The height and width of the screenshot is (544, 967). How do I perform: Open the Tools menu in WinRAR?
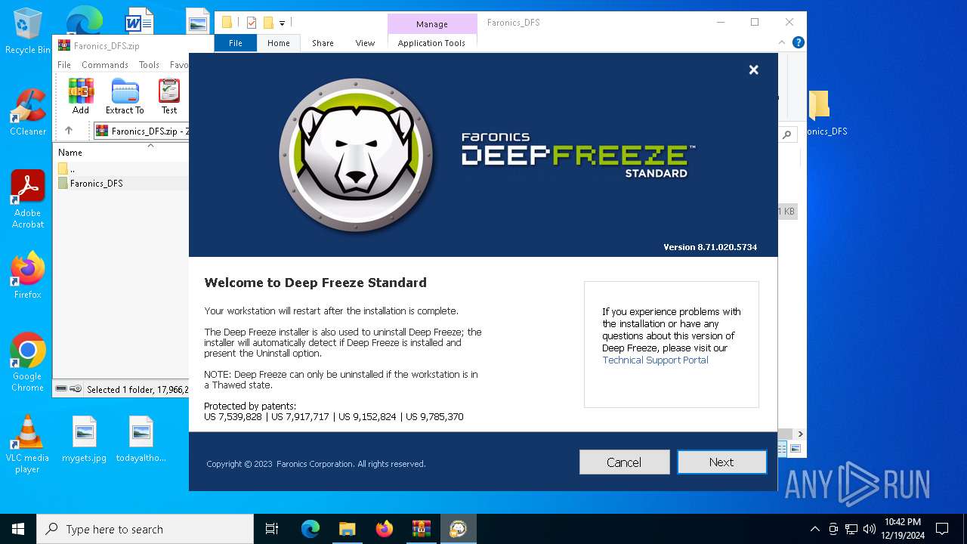click(x=149, y=65)
